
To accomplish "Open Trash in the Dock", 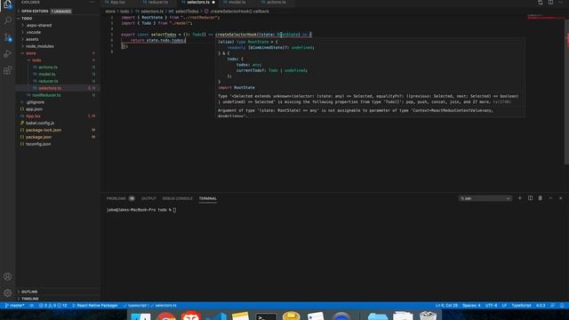I will (428, 316).
